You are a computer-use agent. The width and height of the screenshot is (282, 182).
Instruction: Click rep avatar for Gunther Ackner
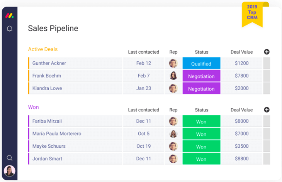tap(173, 63)
